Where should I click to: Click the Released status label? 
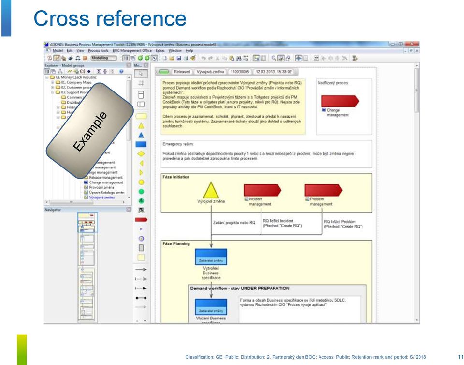pyautogui.click(x=182, y=72)
